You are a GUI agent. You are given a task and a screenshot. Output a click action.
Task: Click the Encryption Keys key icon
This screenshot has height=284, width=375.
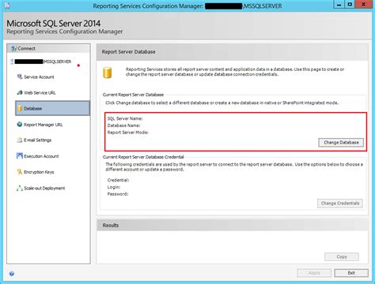coord(20,172)
